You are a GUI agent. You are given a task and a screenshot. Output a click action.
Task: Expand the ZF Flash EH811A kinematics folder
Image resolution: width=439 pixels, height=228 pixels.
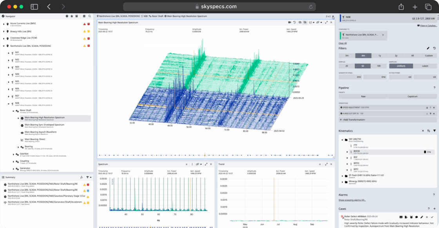coord(342,176)
